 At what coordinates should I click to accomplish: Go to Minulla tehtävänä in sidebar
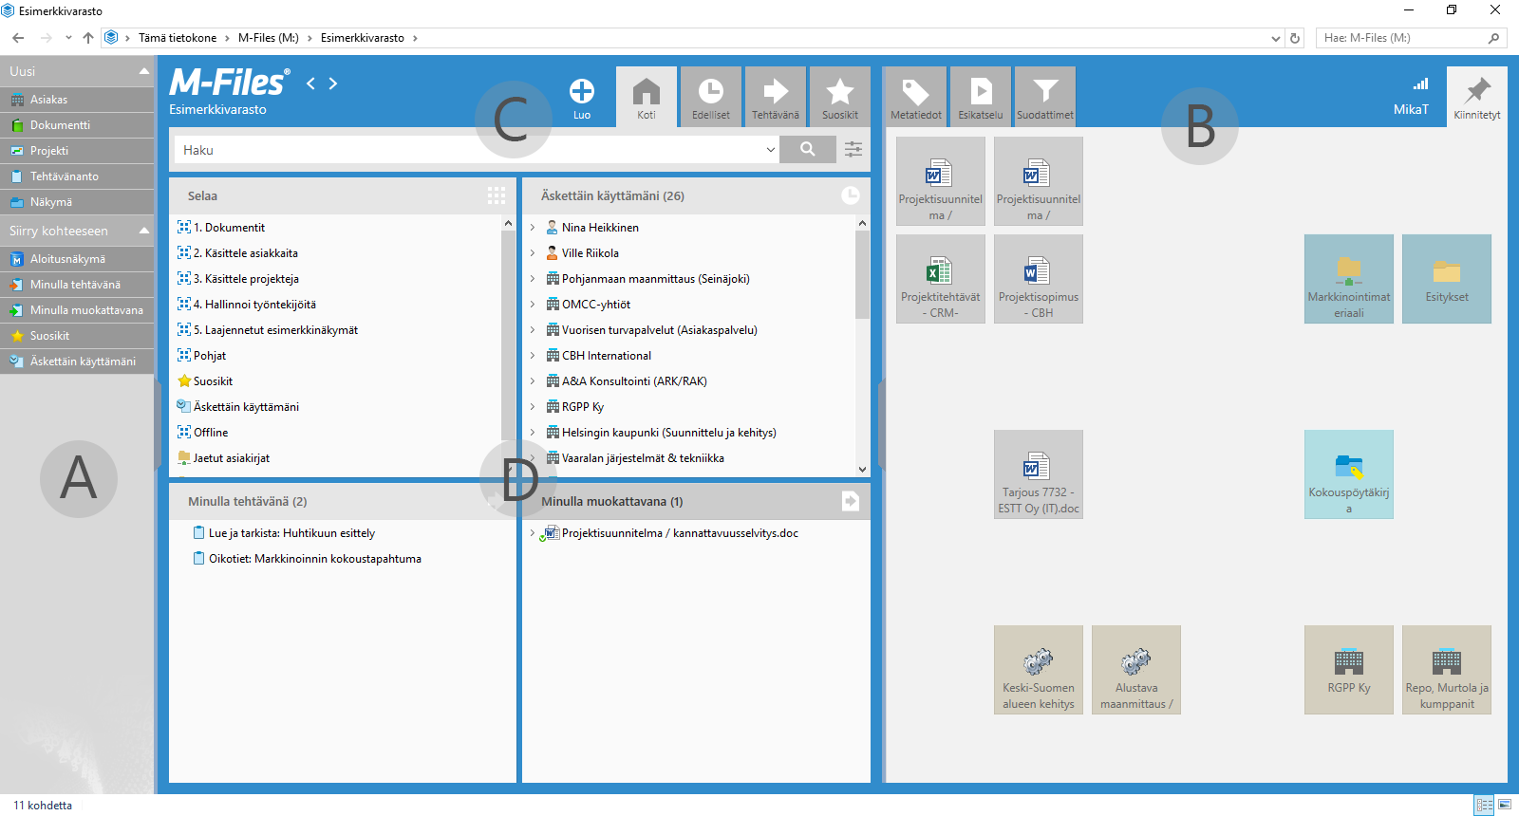tap(77, 285)
